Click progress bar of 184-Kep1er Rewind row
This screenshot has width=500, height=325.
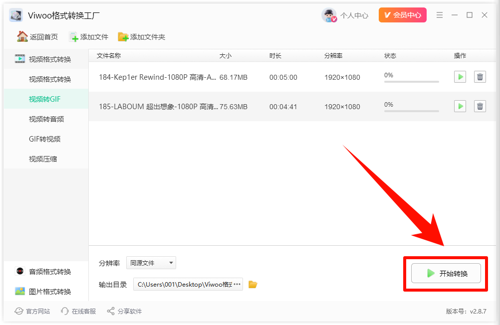[x=411, y=82]
